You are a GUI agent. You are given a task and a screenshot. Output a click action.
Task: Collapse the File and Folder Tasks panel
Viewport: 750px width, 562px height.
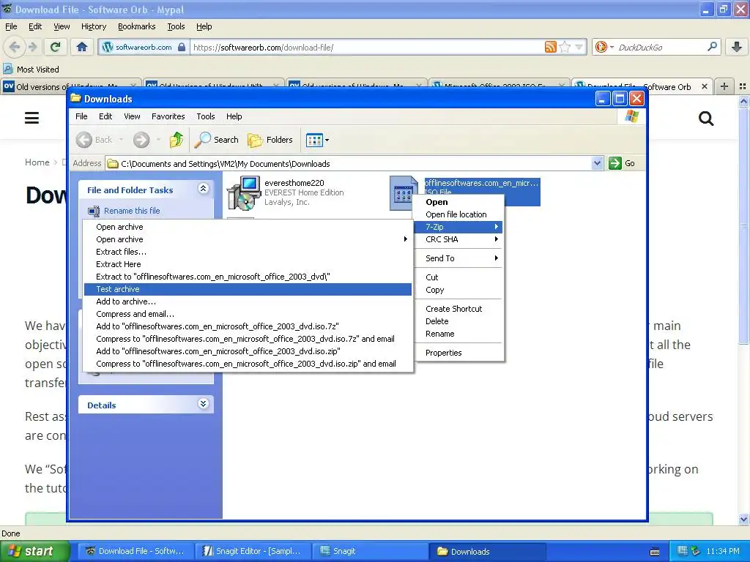click(203, 189)
